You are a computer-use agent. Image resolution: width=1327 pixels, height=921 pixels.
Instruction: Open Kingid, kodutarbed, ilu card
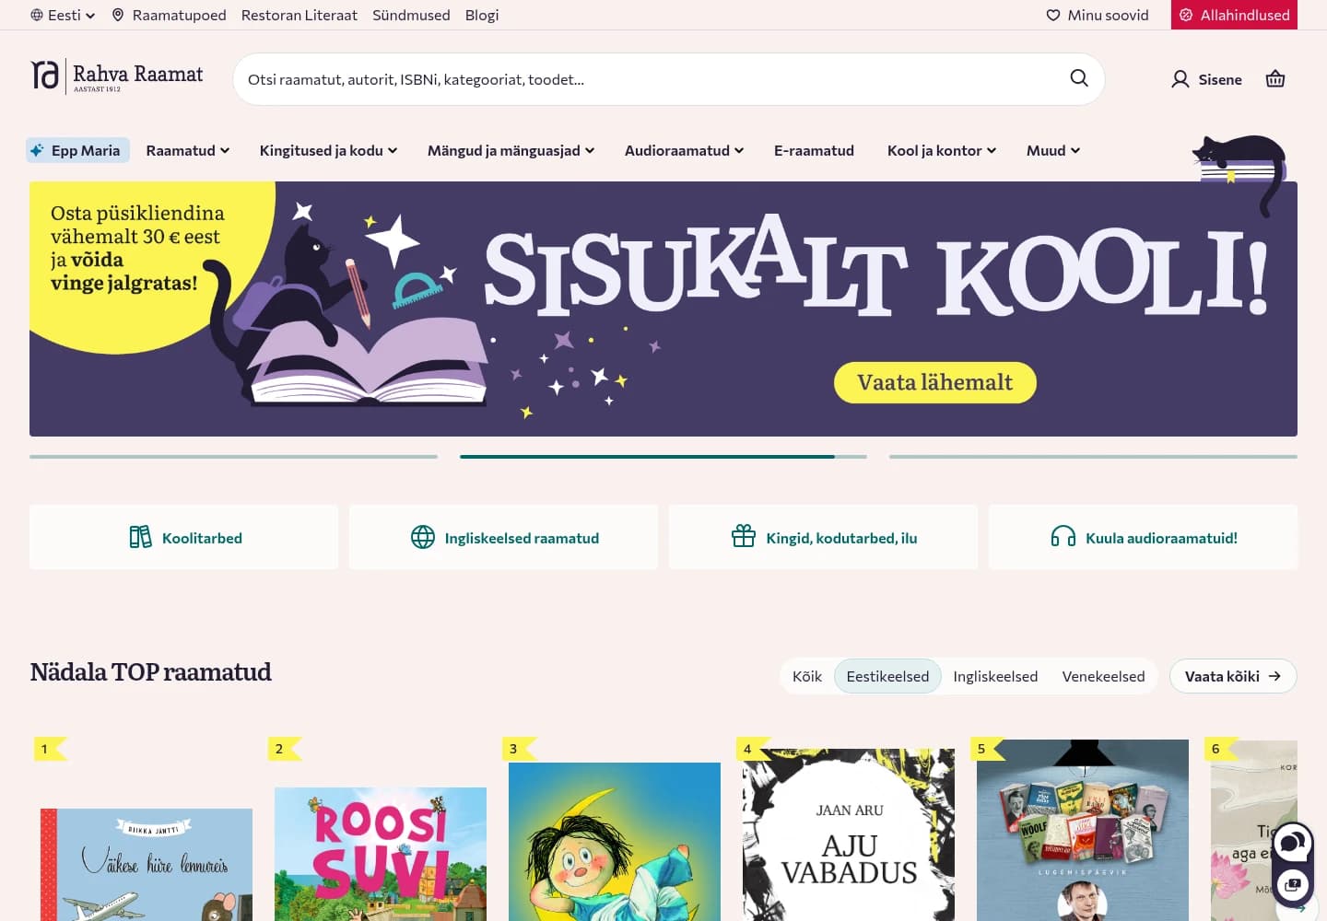[x=823, y=537]
